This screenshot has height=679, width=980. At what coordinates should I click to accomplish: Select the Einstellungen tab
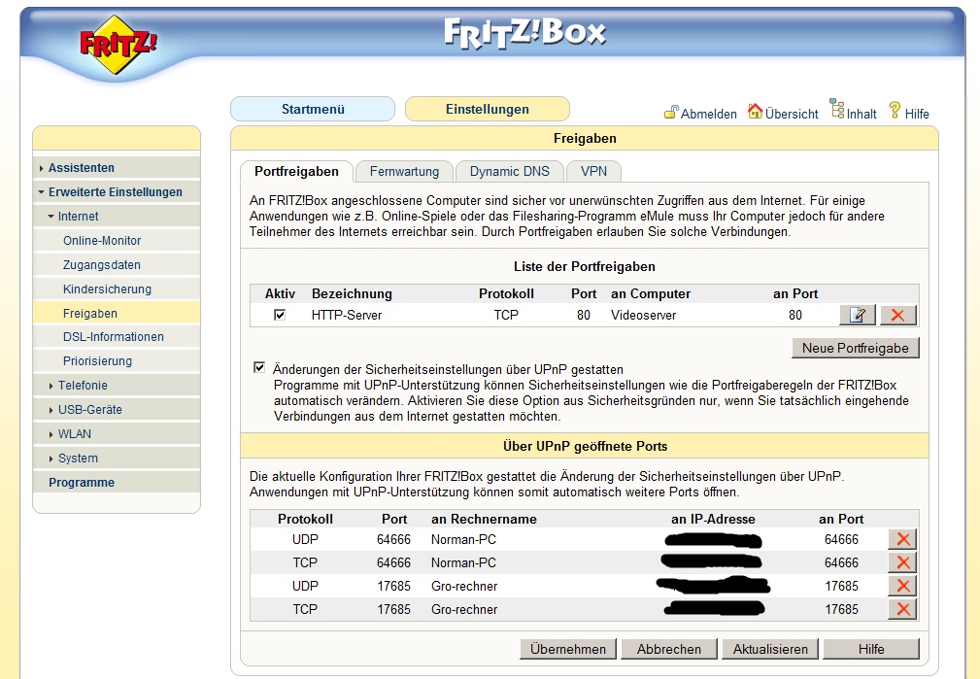[x=488, y=109]
